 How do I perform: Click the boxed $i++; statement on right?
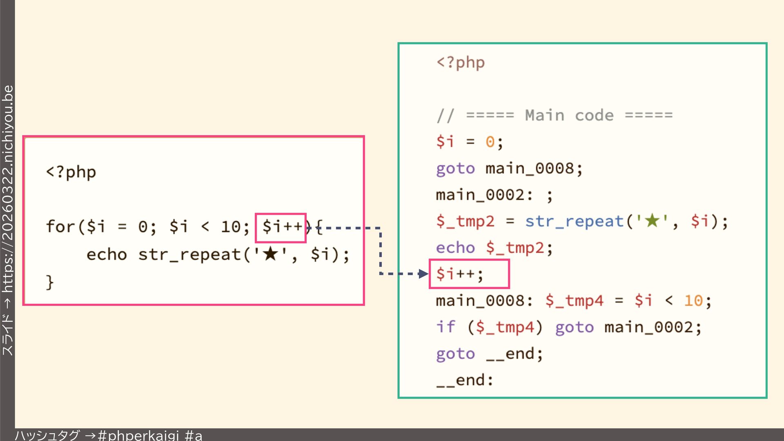(x=460, y=274)
